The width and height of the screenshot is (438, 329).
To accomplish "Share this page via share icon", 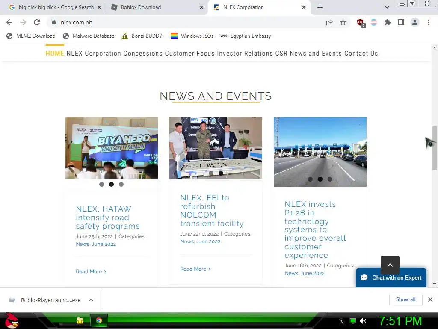I will pos(329,22).
